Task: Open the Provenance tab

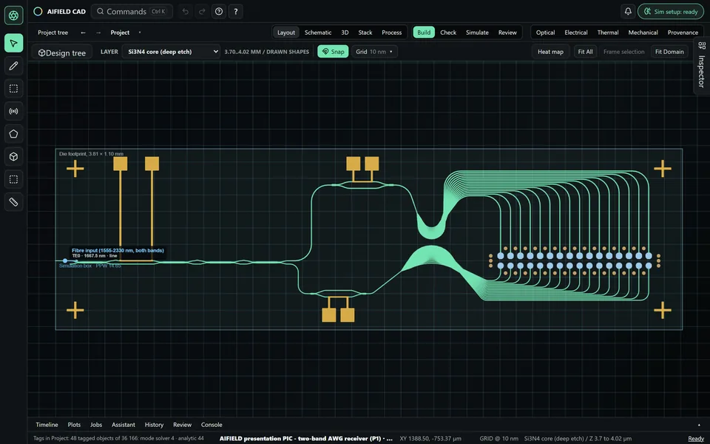Action: [x=683, y=33]
